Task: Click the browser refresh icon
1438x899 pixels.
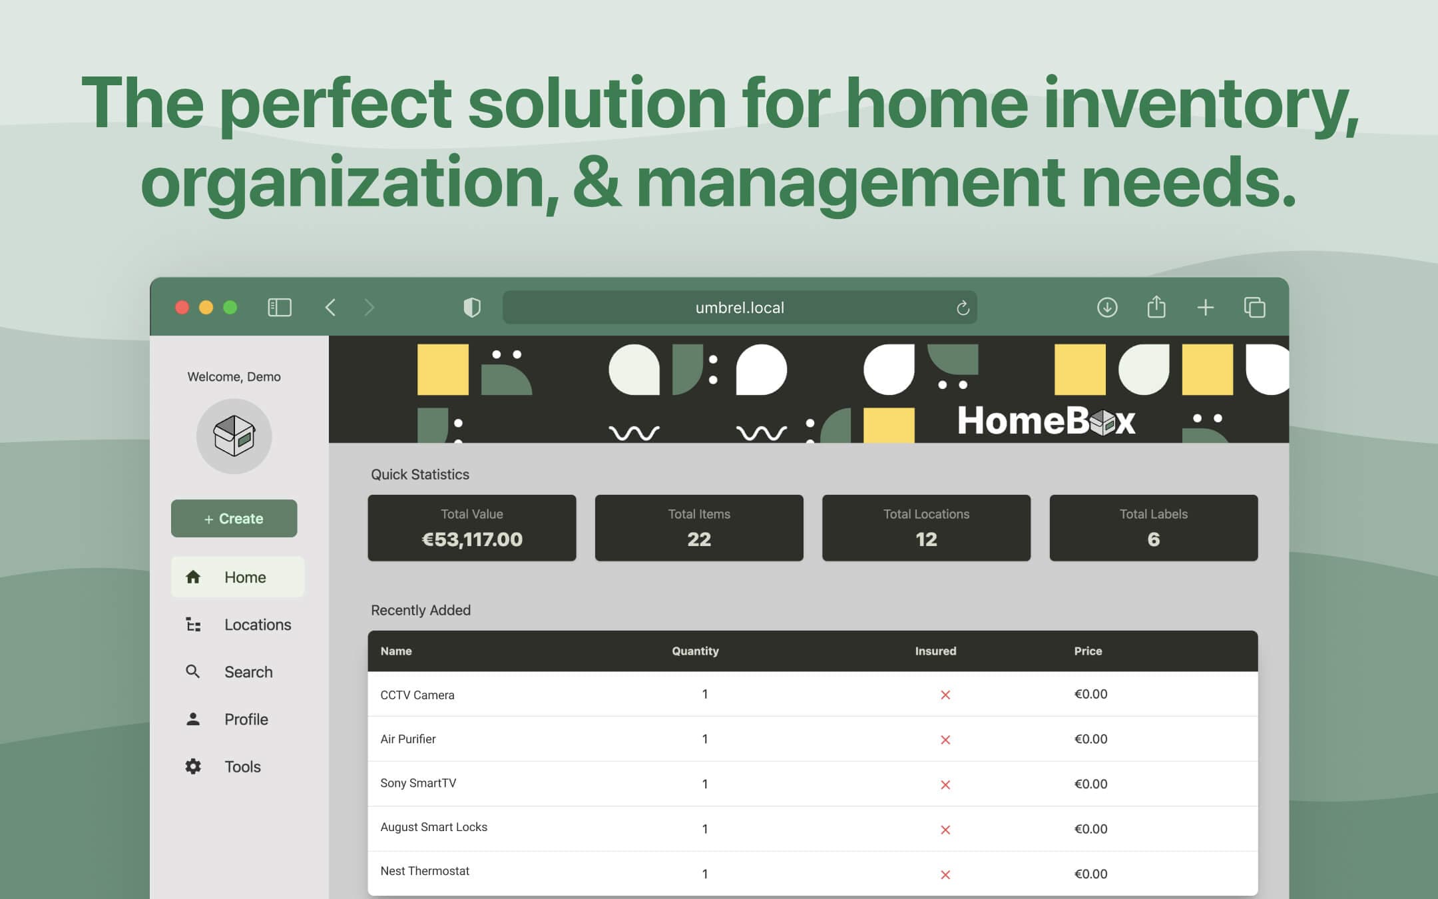Action: point(961,306)
